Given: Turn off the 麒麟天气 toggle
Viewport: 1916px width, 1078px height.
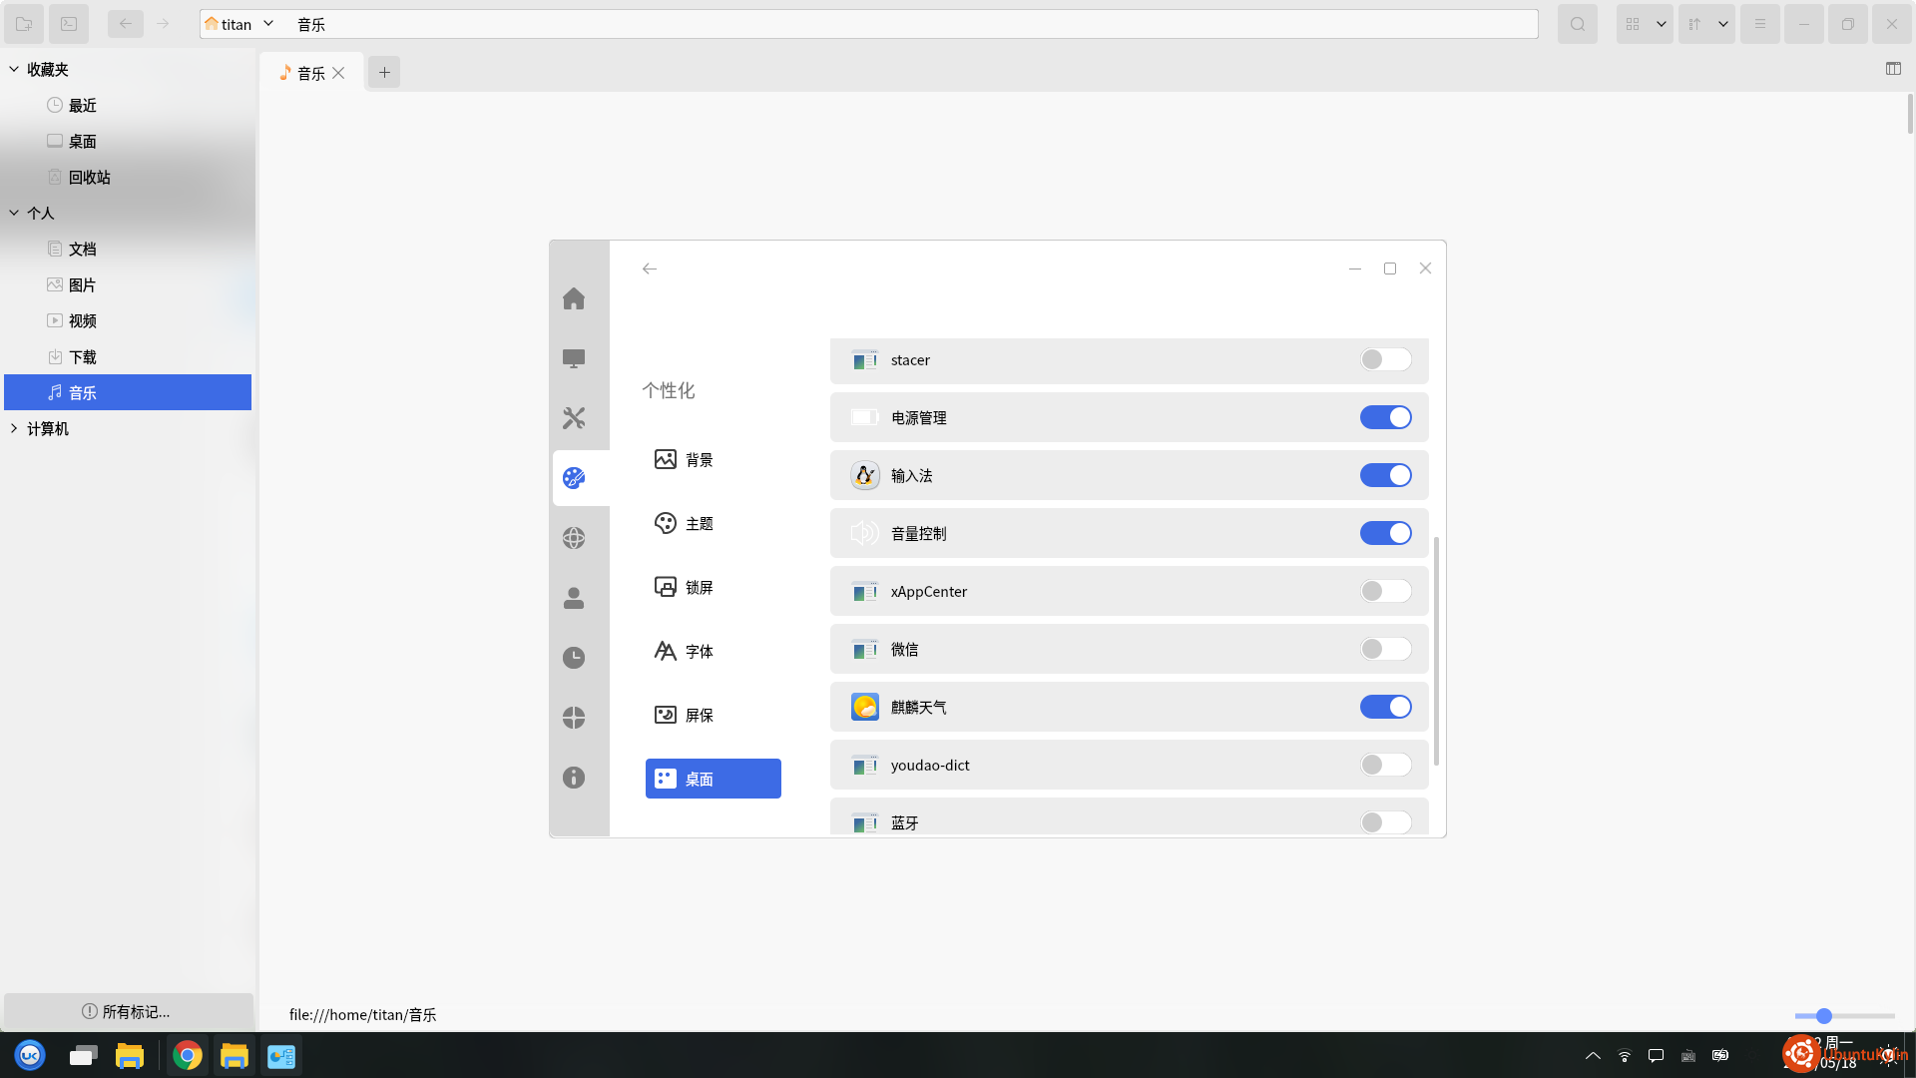Looking at the screenshot, I should 1385,707.
